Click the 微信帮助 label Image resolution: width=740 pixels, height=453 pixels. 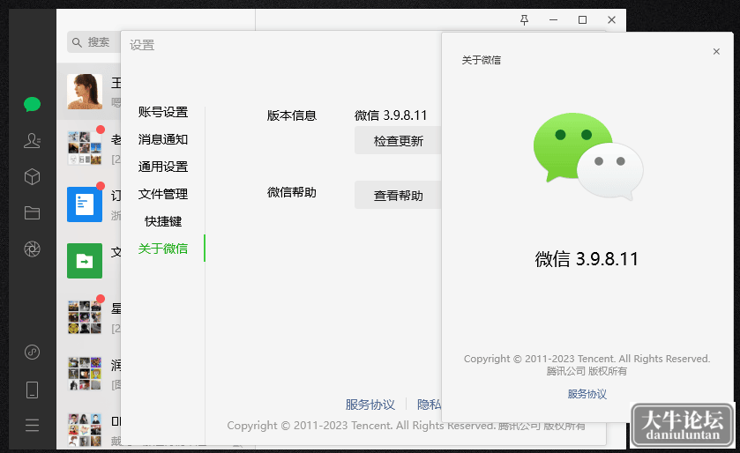click(x=292, y=192)
